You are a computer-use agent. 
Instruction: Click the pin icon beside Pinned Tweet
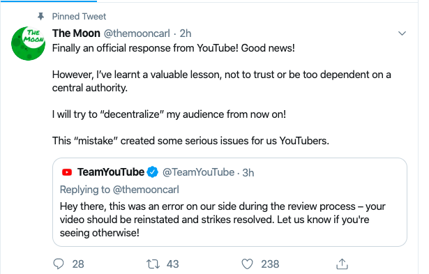(x=40, y=17)
